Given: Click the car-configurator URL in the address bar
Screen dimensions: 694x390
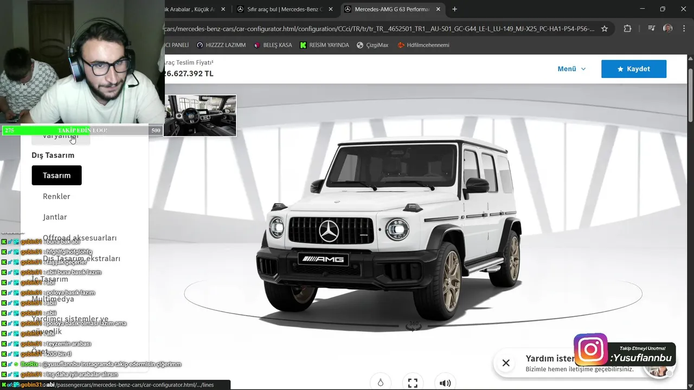Looking at the screenshot, I should pyautogui.click(x=378, y=29).
